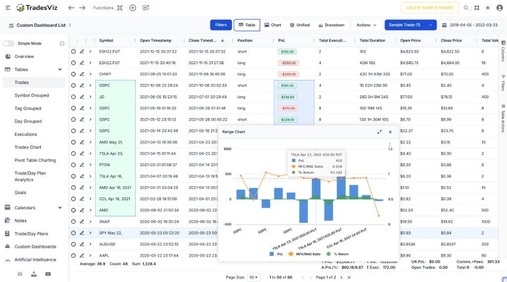Open Notes in the sidebar
The height and width of the screenshot is (282, 507).
[20, 221]
